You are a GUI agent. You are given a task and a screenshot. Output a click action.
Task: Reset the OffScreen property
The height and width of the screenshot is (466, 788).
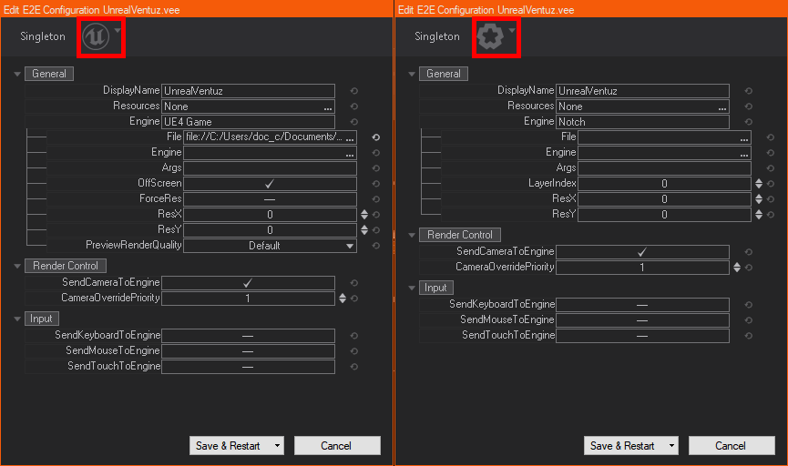pos(375,184)
